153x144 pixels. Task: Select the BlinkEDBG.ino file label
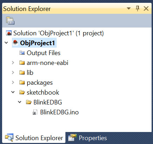point(59,112)
